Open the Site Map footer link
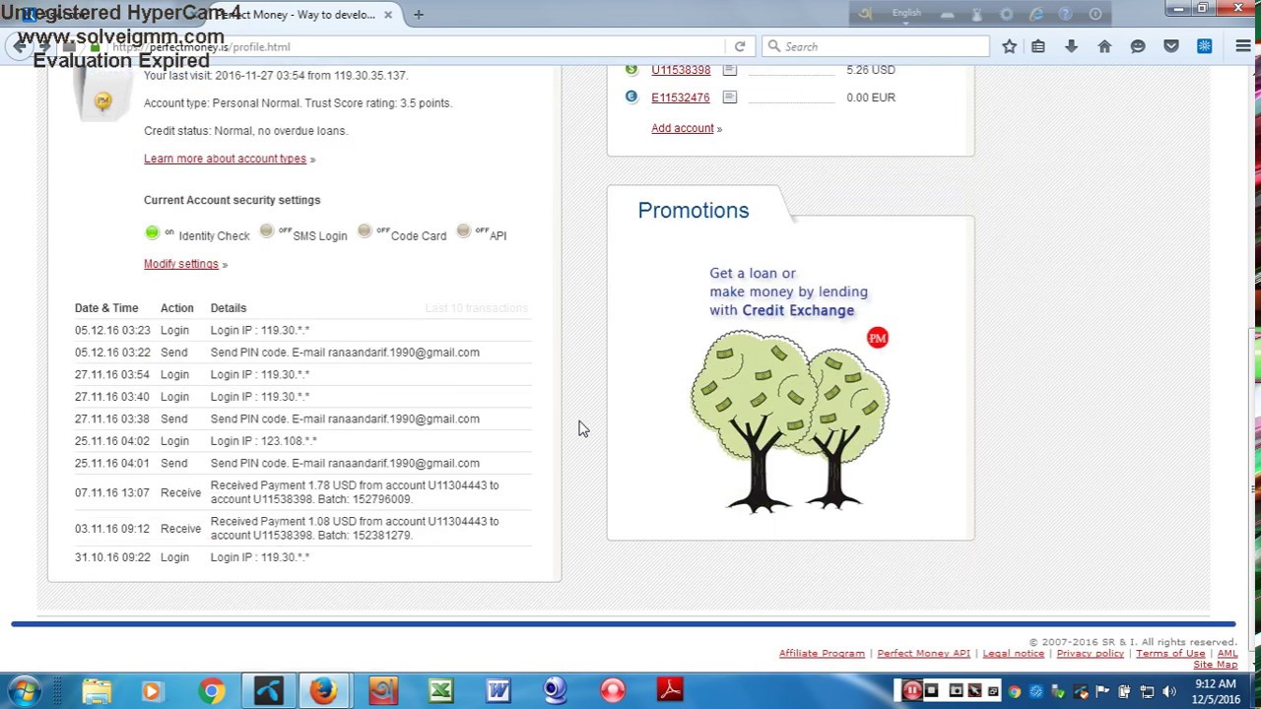The height and width of the screenshot is (709, 1261). [1216, 665]
